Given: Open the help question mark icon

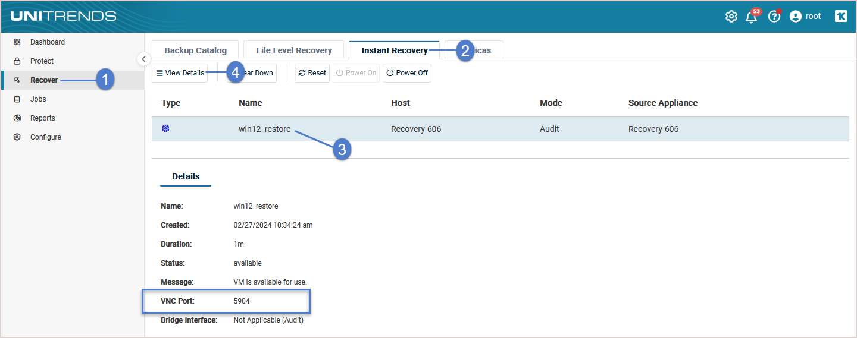Looking at the screenshot, I should tap(774, 17).
